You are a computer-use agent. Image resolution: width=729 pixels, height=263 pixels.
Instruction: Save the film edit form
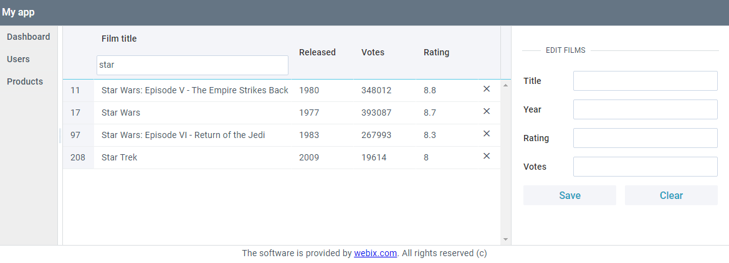pos(569,195)
